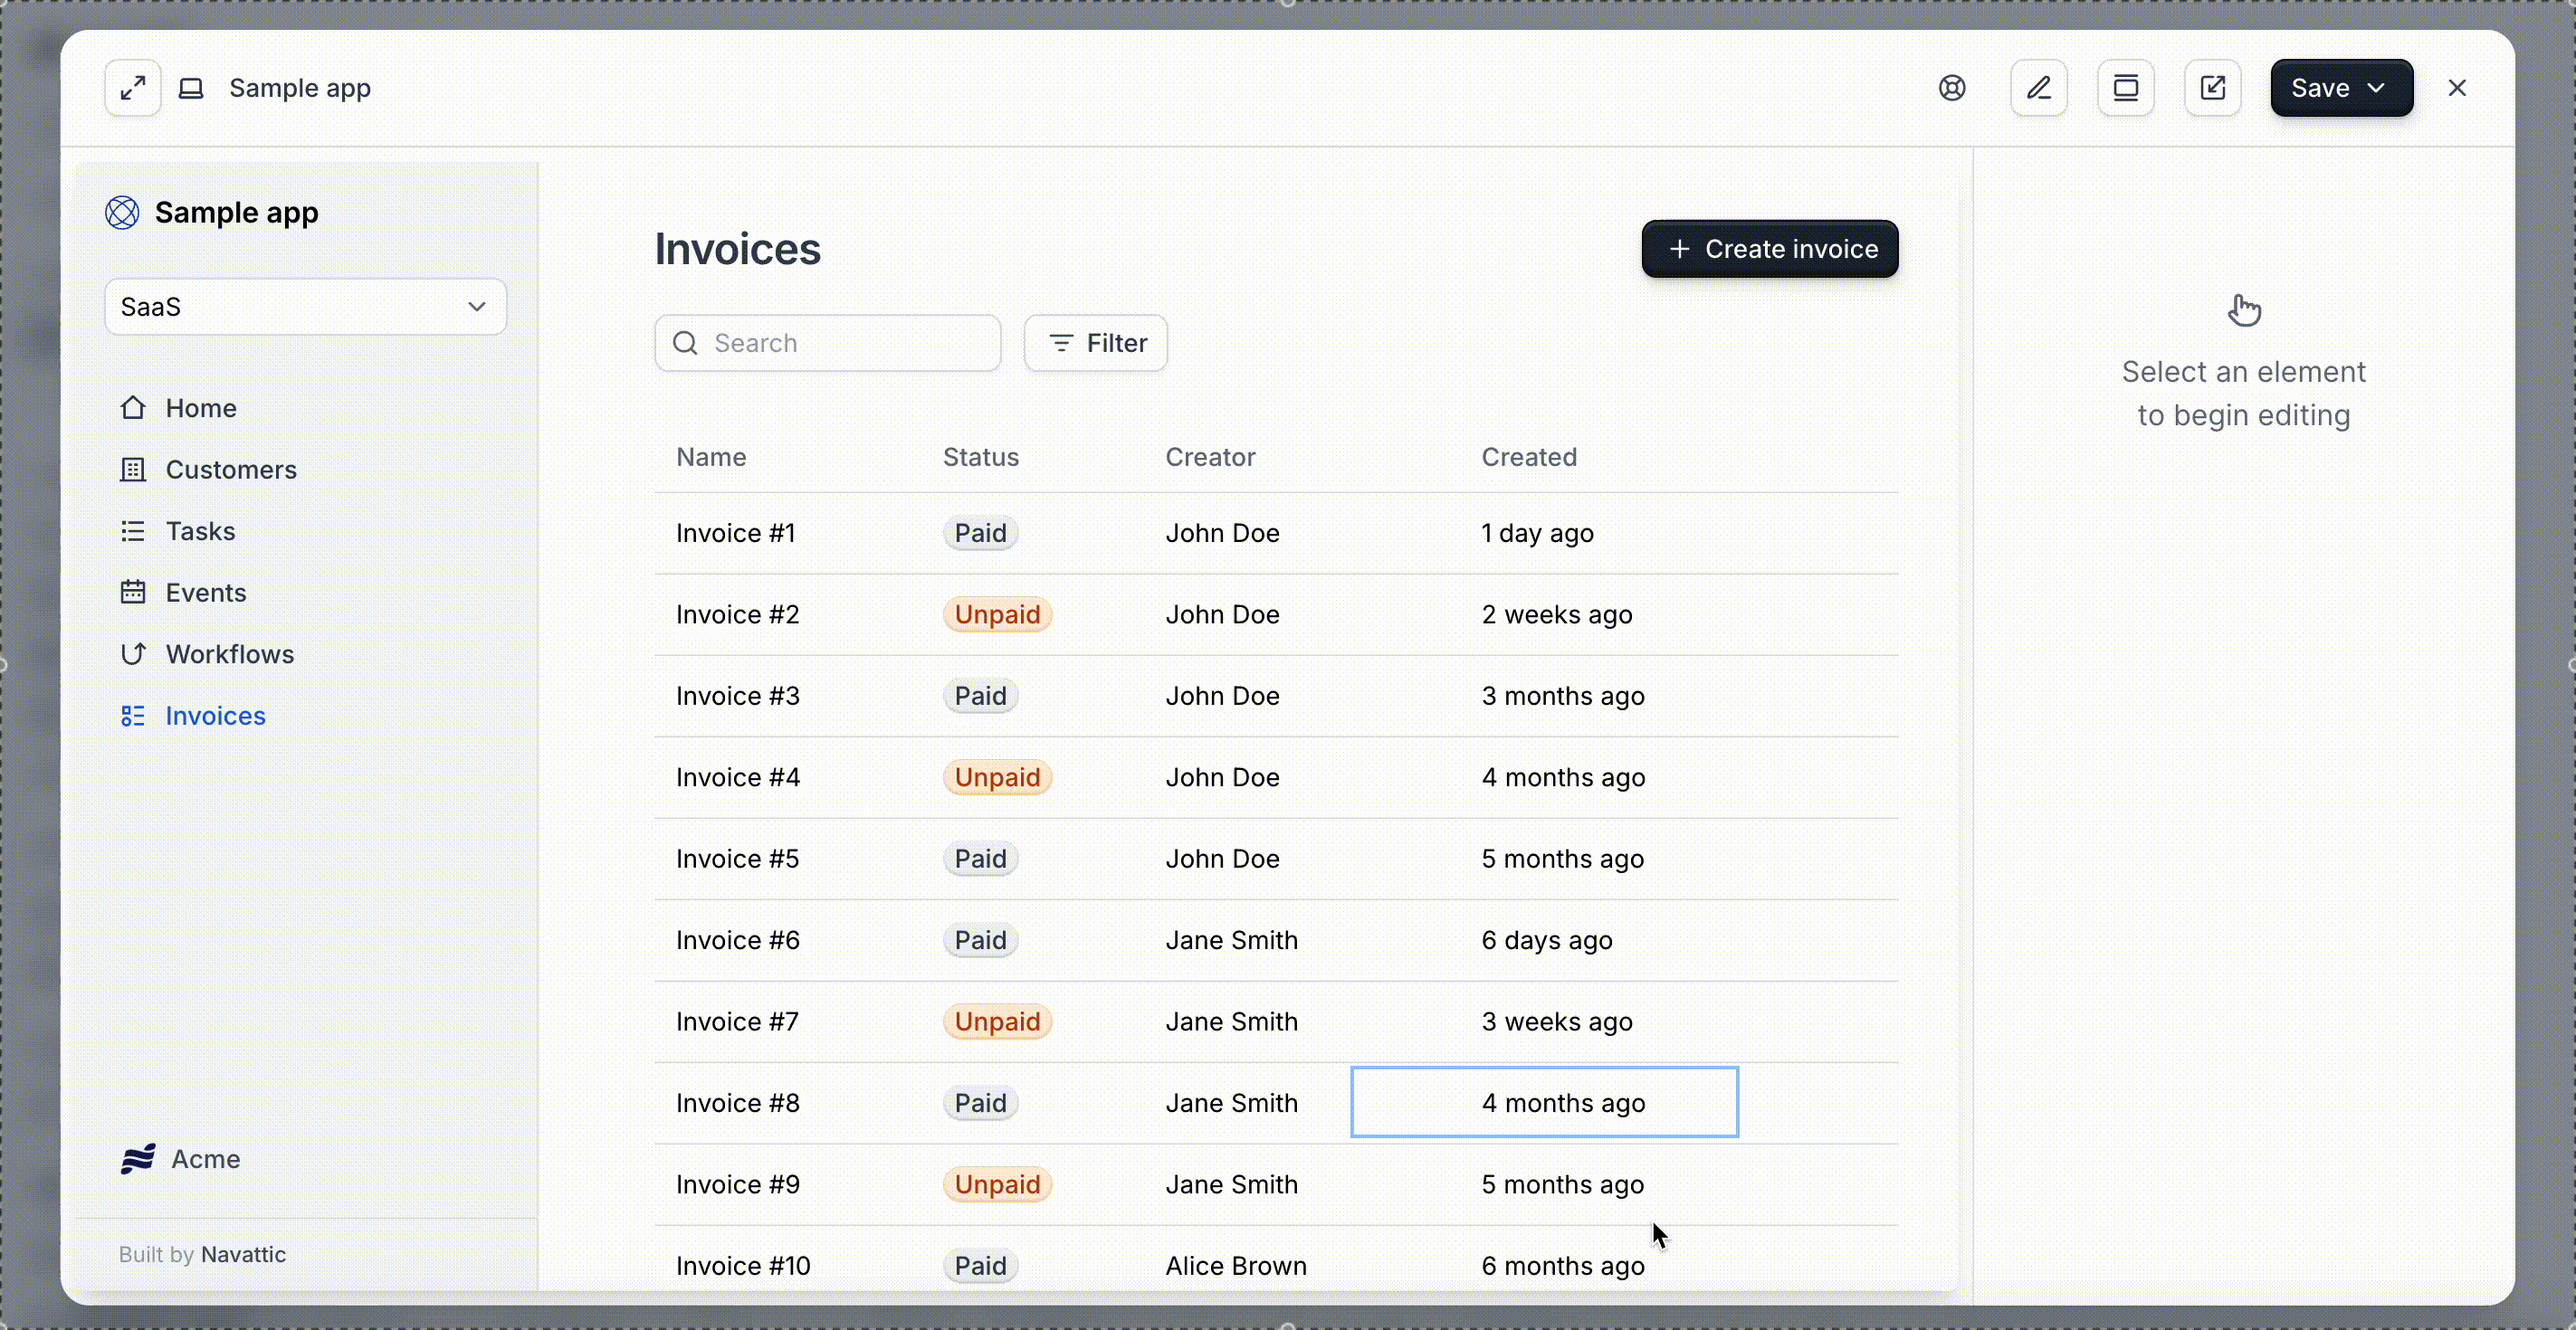Open Tasks from the sidebar
This screenshot has width=2576, height=1330.
coord(200,530)
